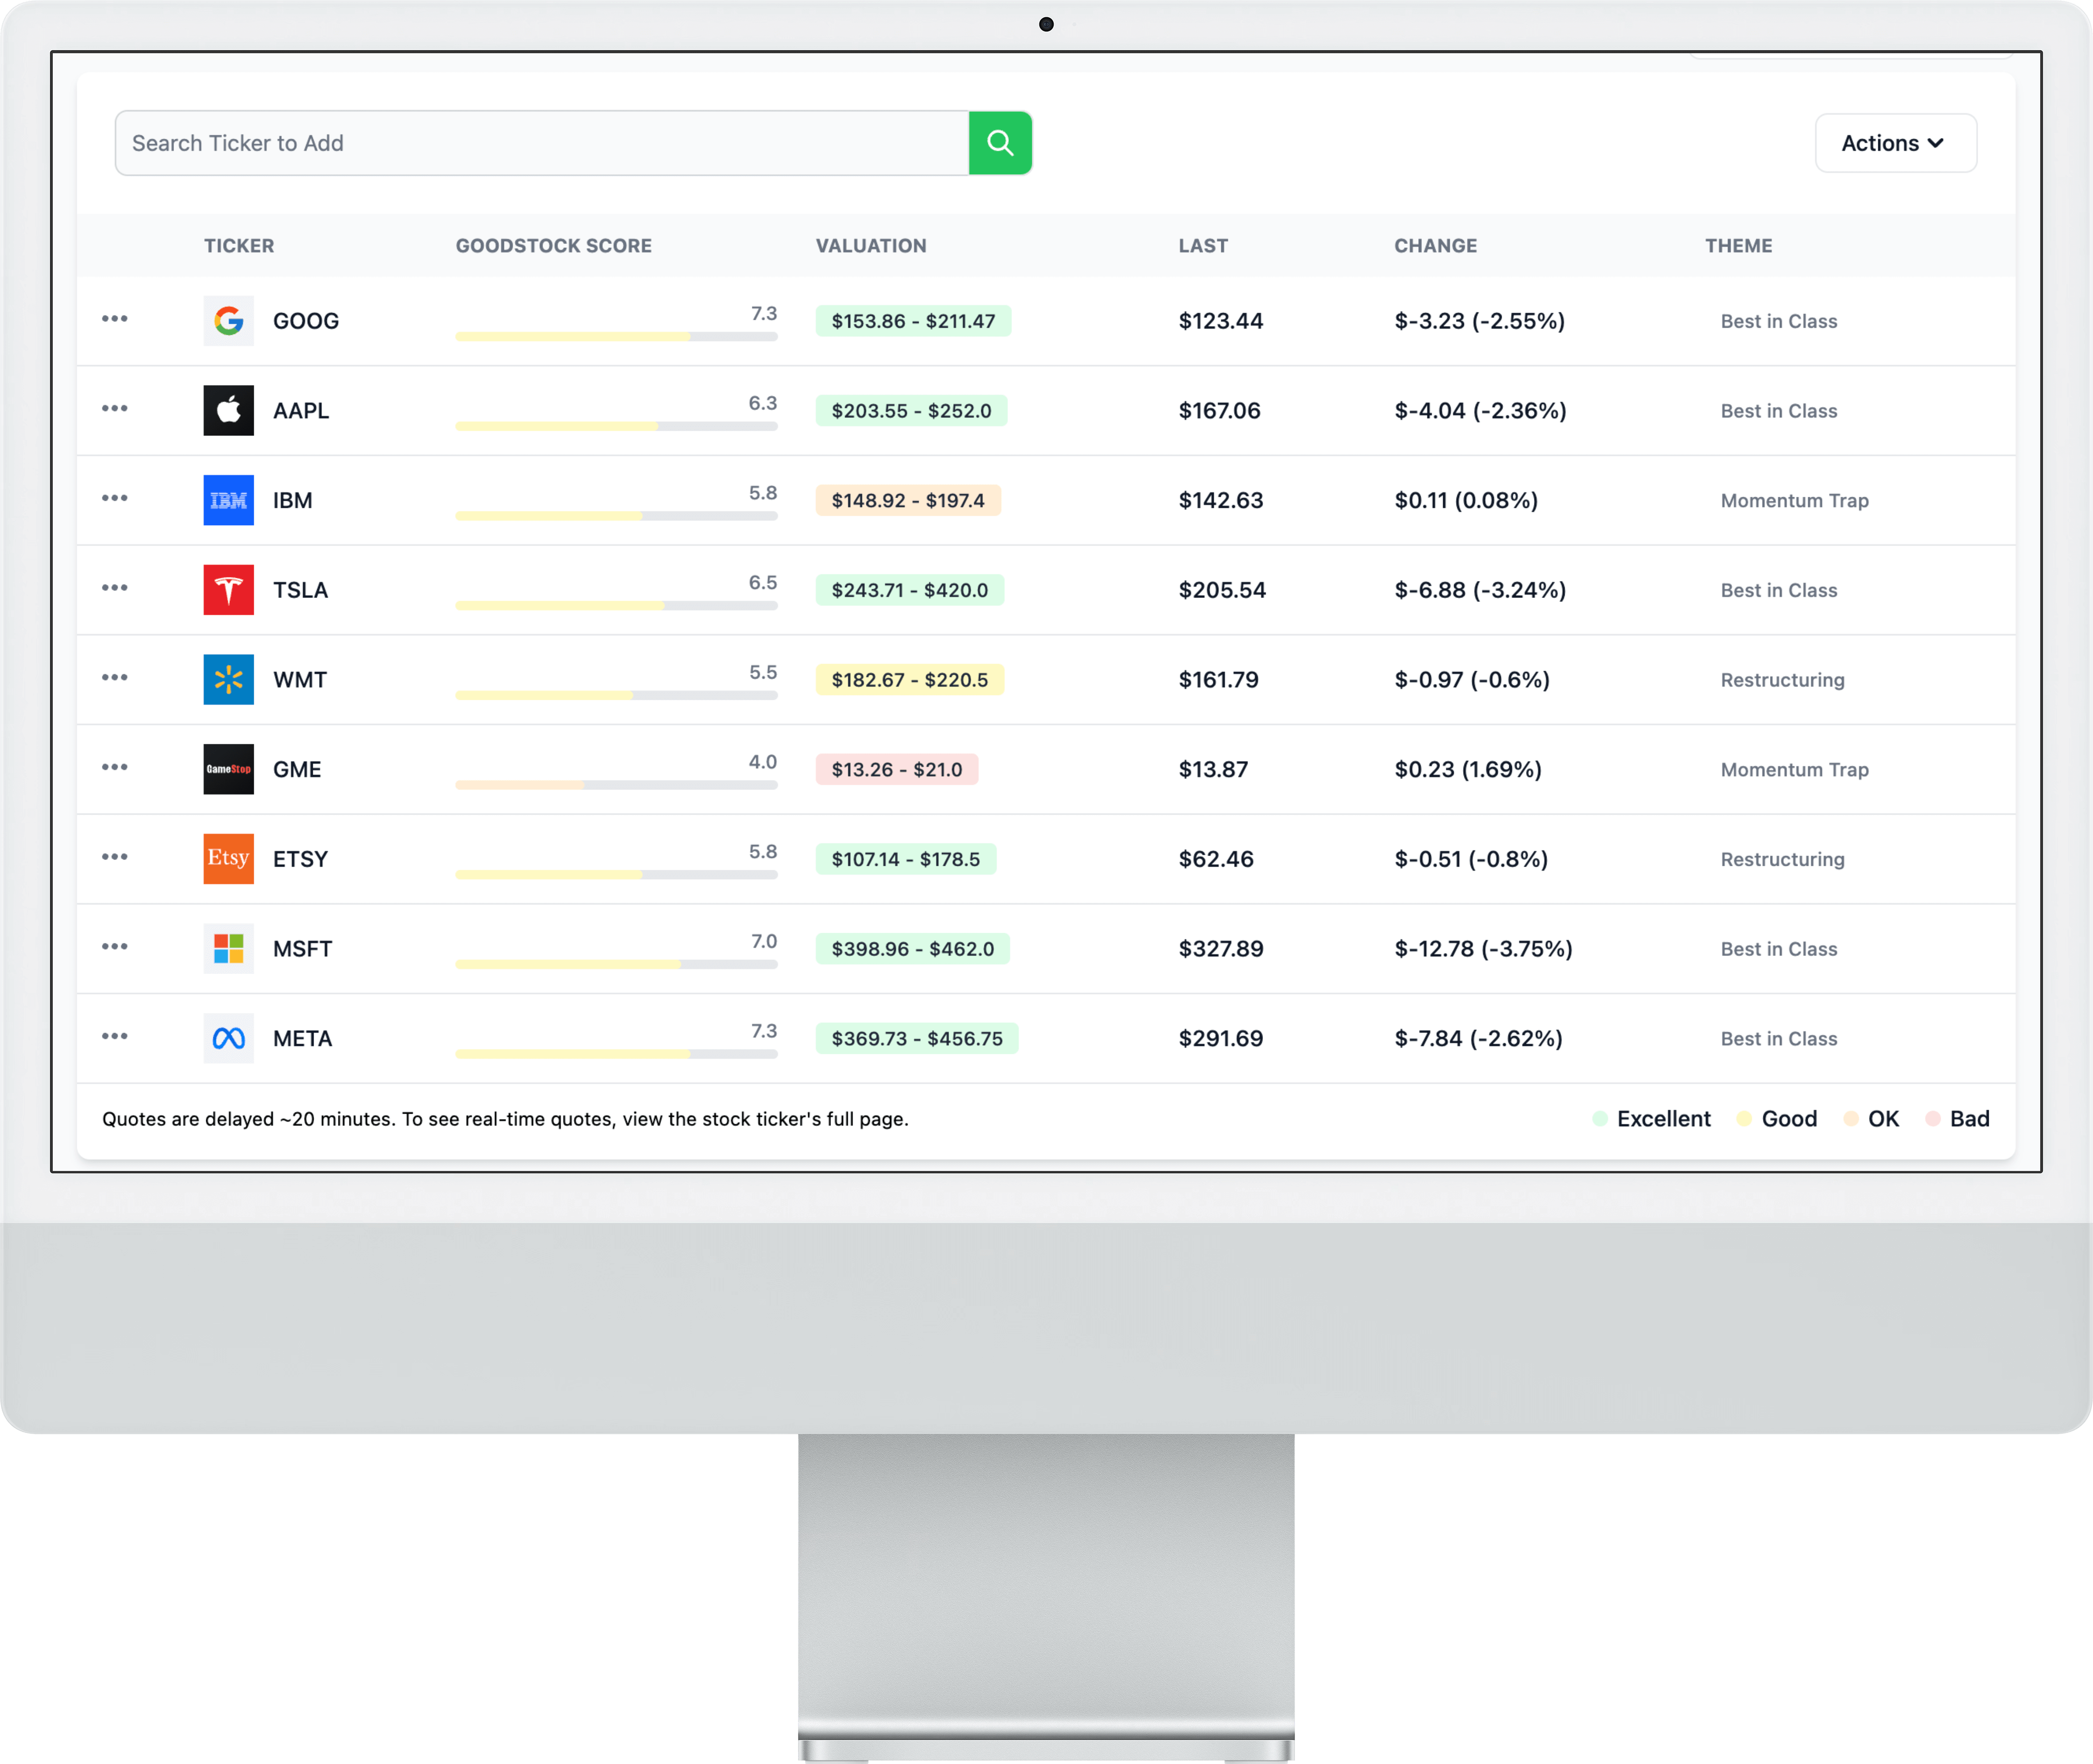Click the Walmart logo icon
Image resolution: width=2093 pixels, height=1764 pixels.
coord(228,680)
